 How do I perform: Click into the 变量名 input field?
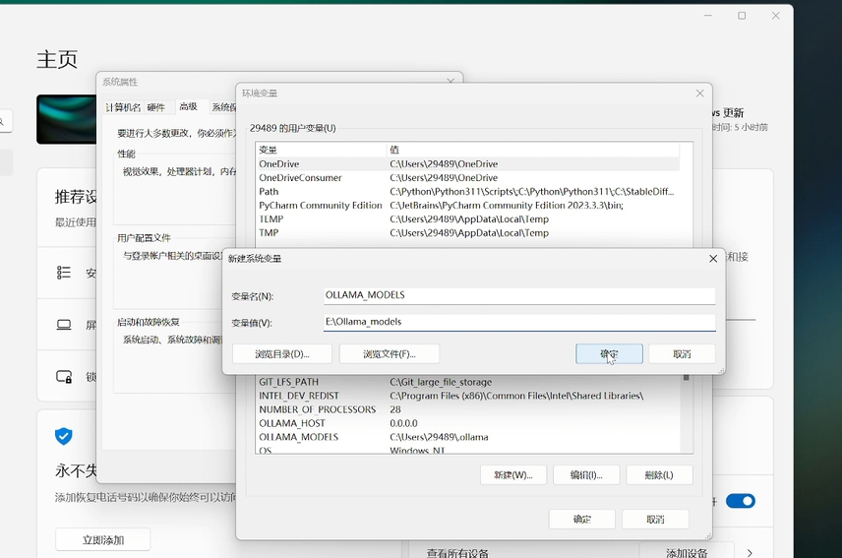[x=518, y=295]
